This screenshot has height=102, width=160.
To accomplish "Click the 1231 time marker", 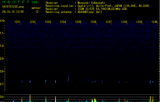I will (x=17, y=22).
